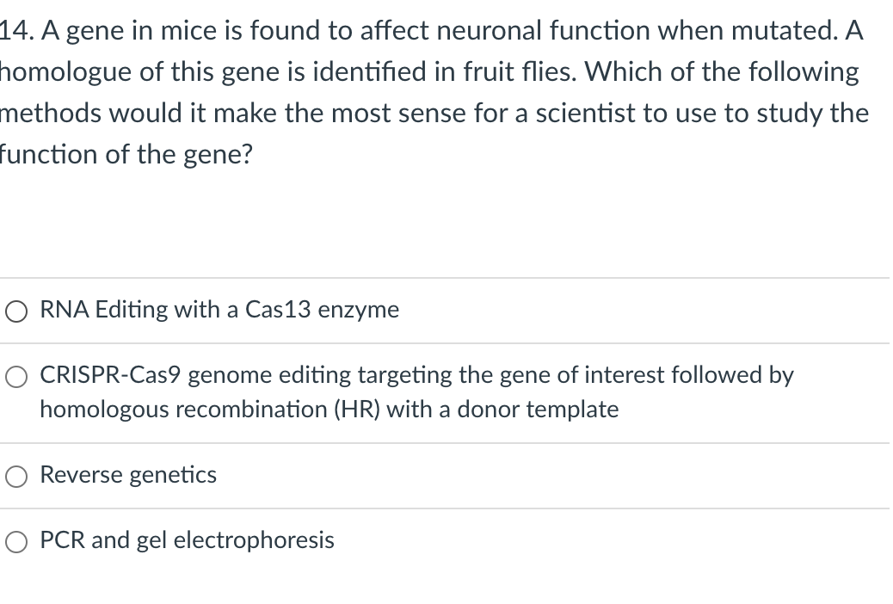The width and height of the screenshot is (893, 604).
Task: Click the word 'Cas13' in the first option
Action: (x=279, y=310)
